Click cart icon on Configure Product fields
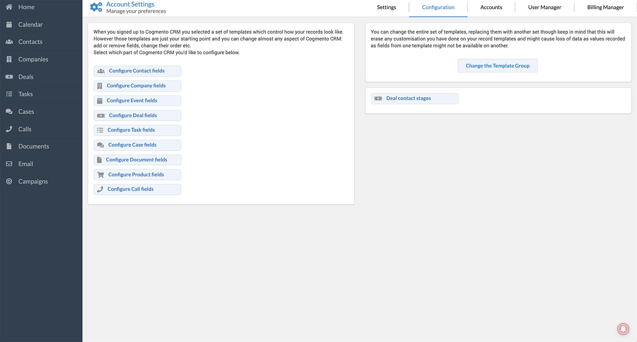This screenshot has width=637, height=342. pyautogui.click(x=100, y=175)
